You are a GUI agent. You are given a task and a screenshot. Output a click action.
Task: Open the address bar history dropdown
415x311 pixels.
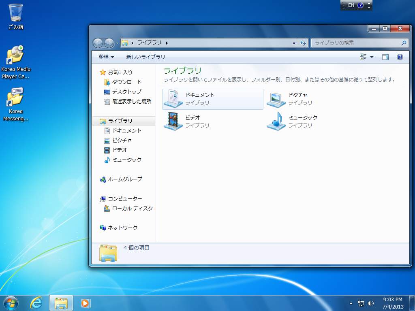pos(294,43)
